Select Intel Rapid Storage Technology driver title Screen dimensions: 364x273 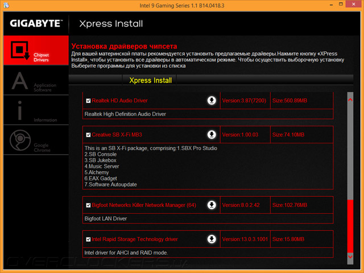[135, 239]
